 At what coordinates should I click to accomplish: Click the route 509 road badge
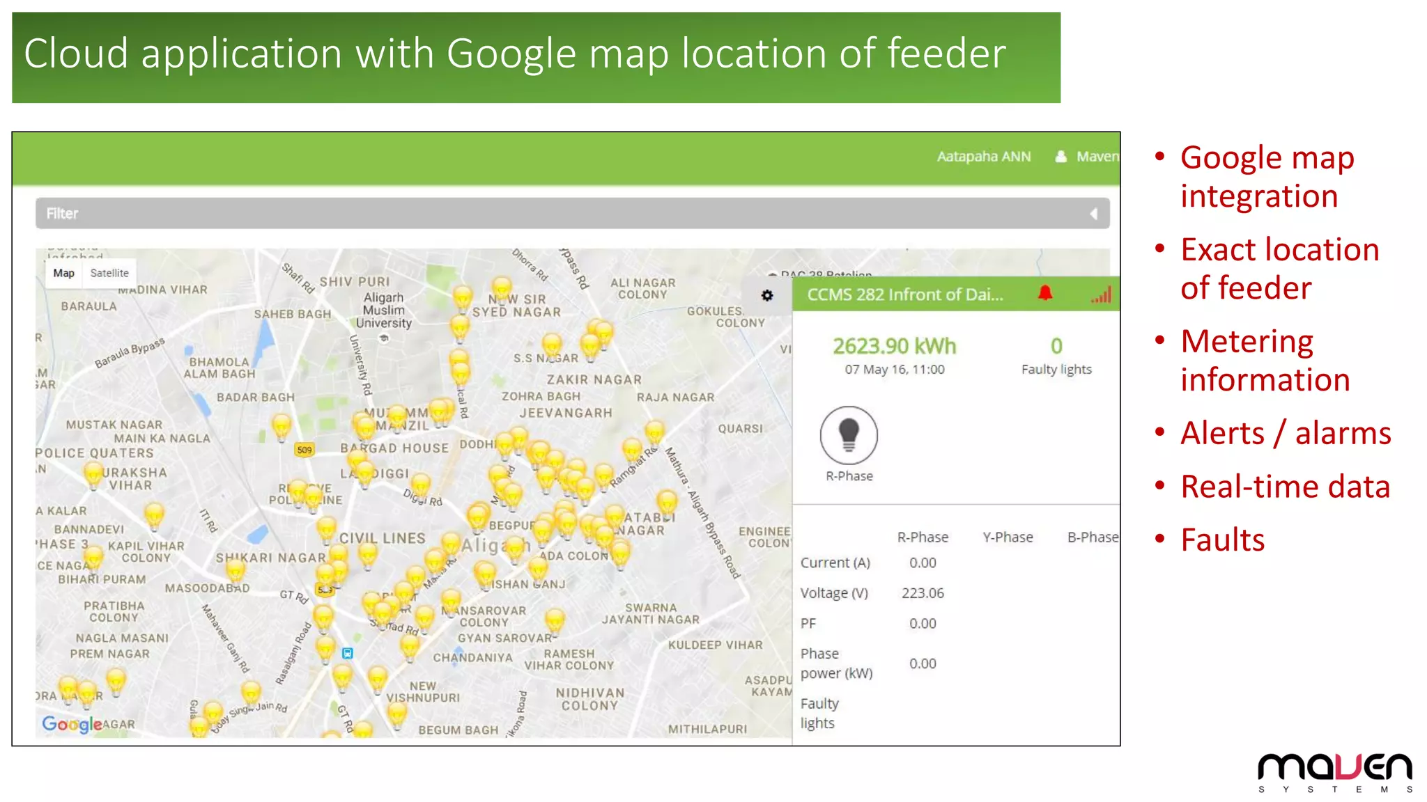(x=304, y=450)
